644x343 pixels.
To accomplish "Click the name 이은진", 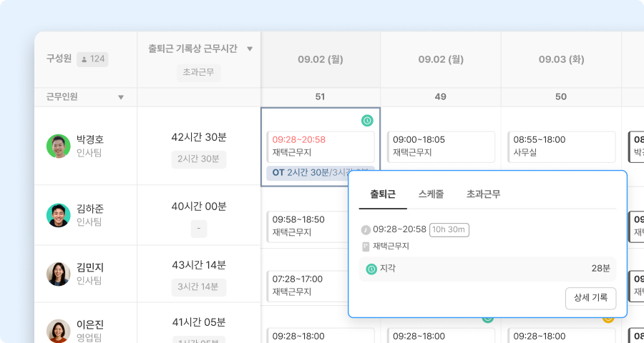I will pyautogui.click(x=90, y=325).
